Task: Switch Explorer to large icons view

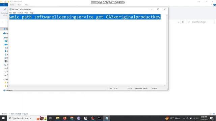Action: pyautogui.click(x=214, y=114)
